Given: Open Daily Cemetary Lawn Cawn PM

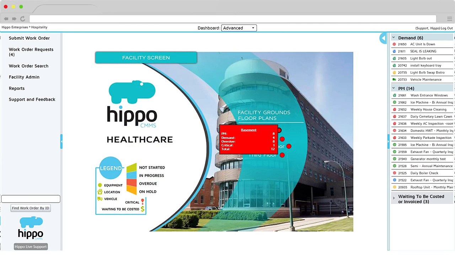Looking at the screenshot, I should pyautogui.click(x=431, y=117).
